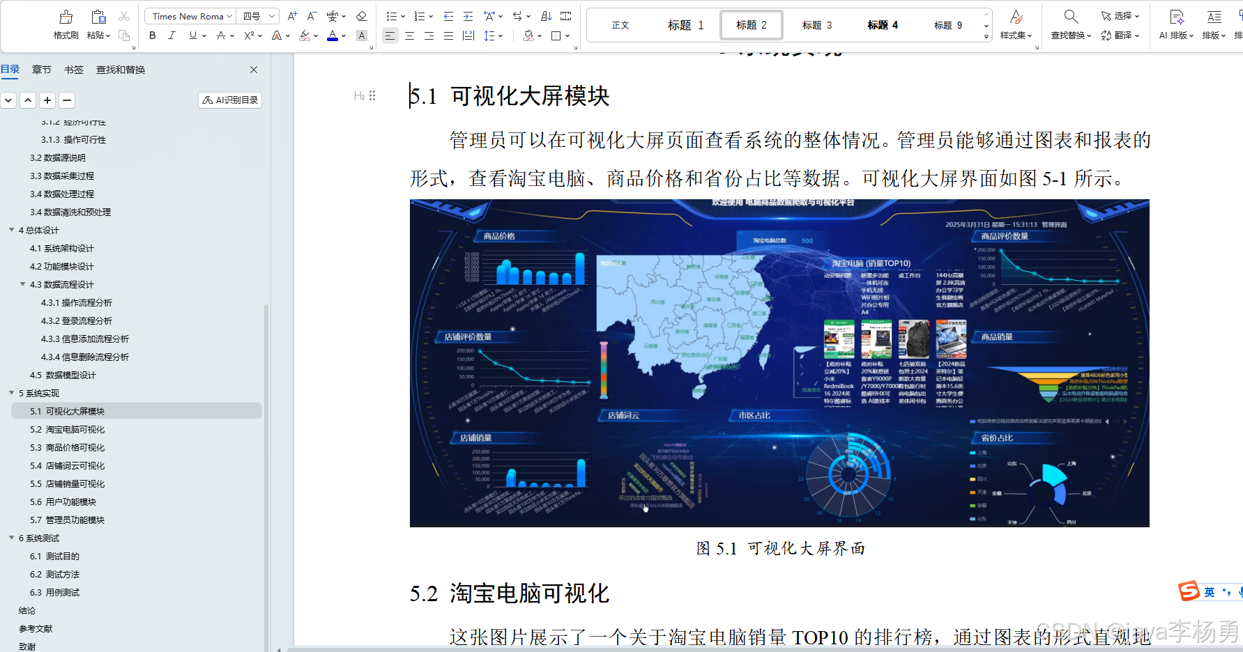1243x652 pixels.
Task: Click the right alignment icon
Action: tap(429, 36)
